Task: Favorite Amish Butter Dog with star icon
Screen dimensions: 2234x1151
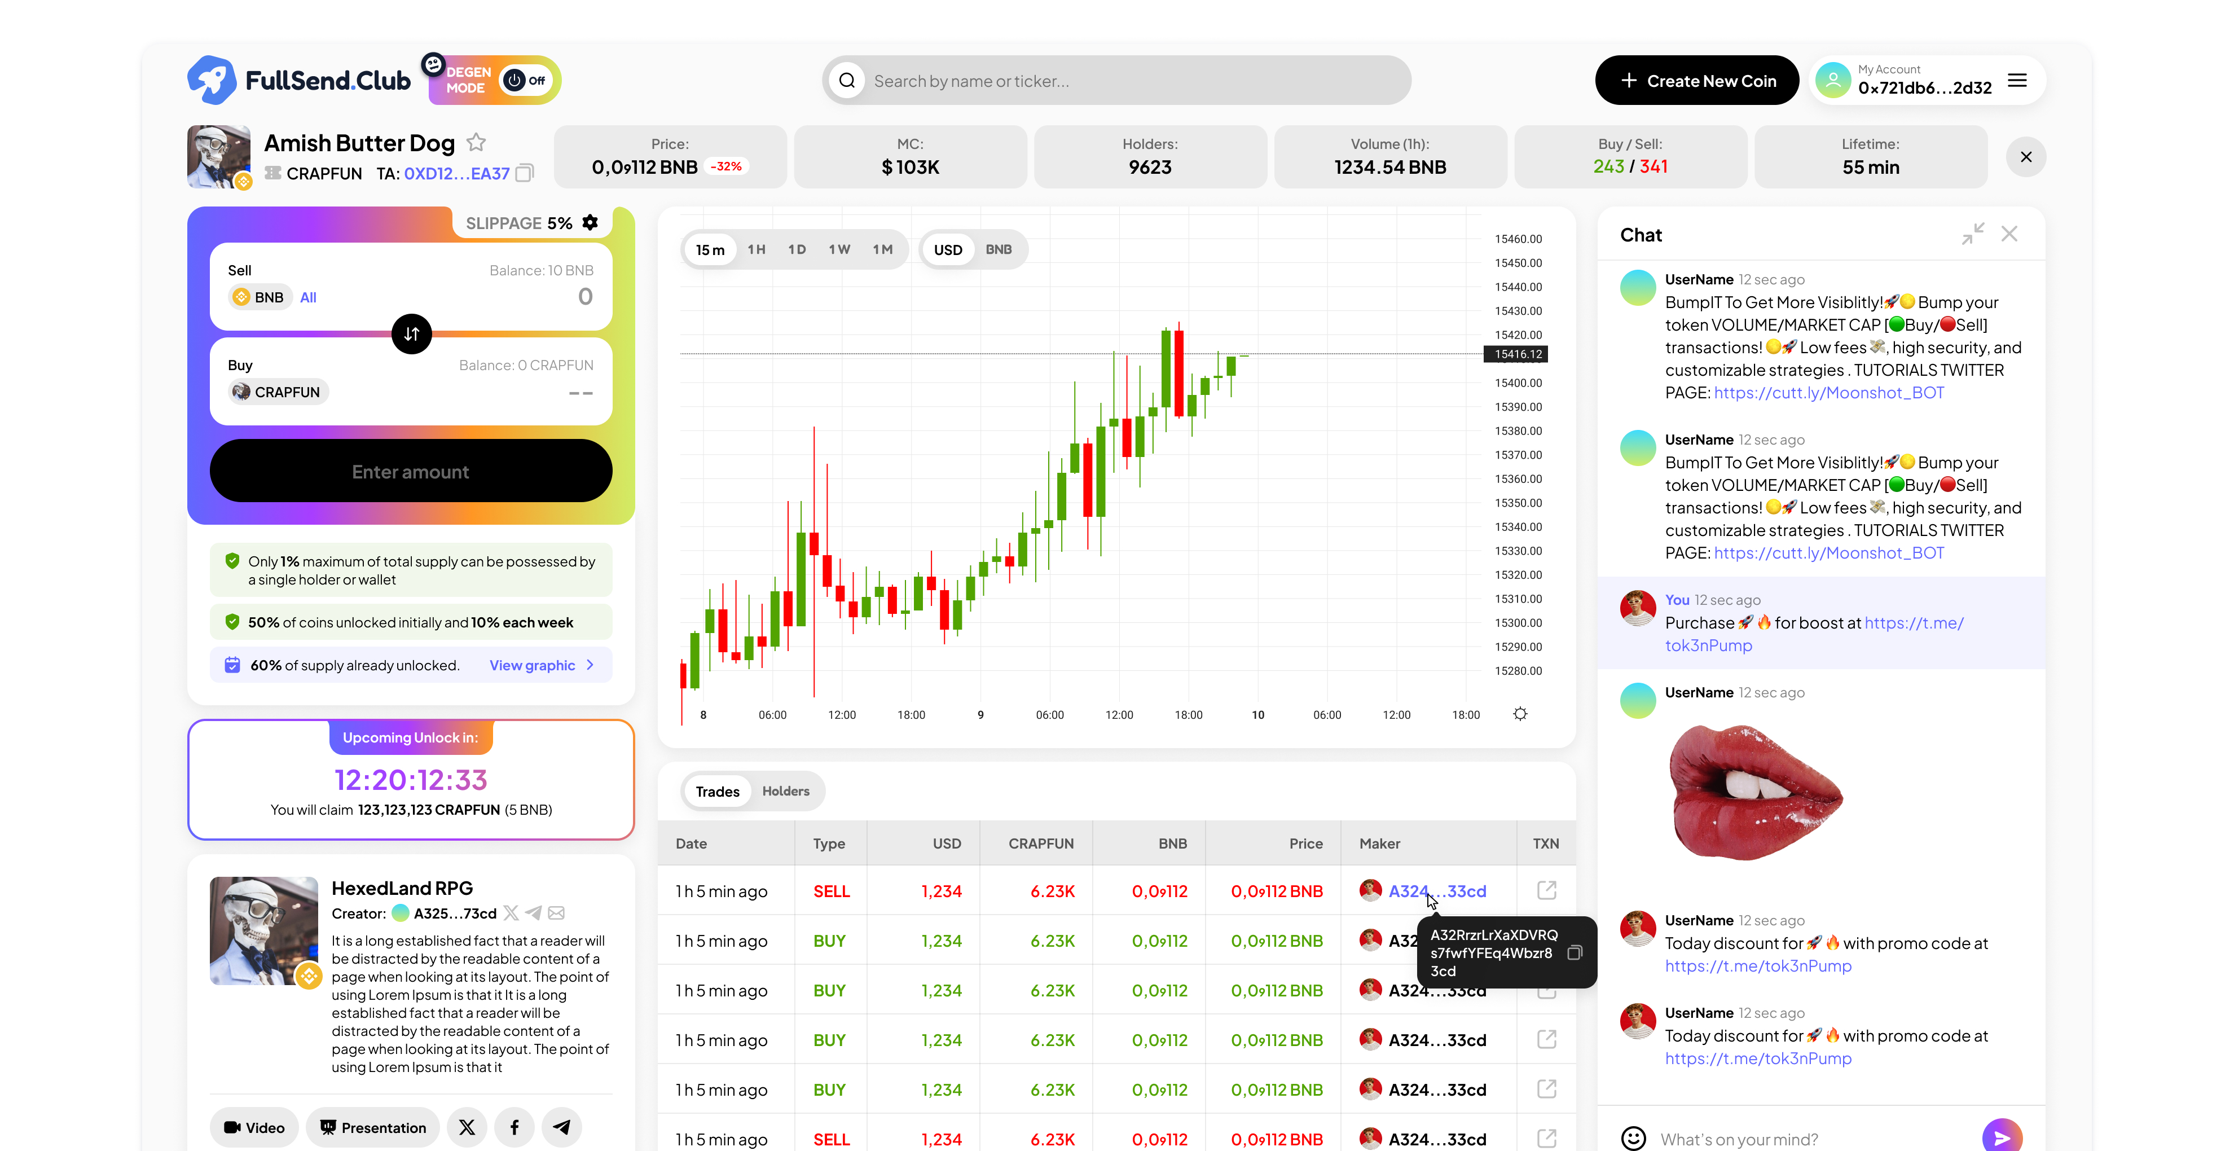Action: point(476,142)
